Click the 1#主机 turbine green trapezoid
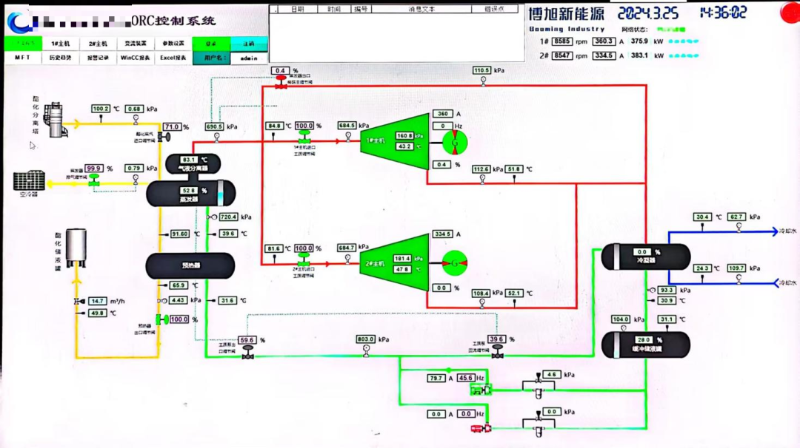This screenshot has height=448, width=800. pos(394,141)
